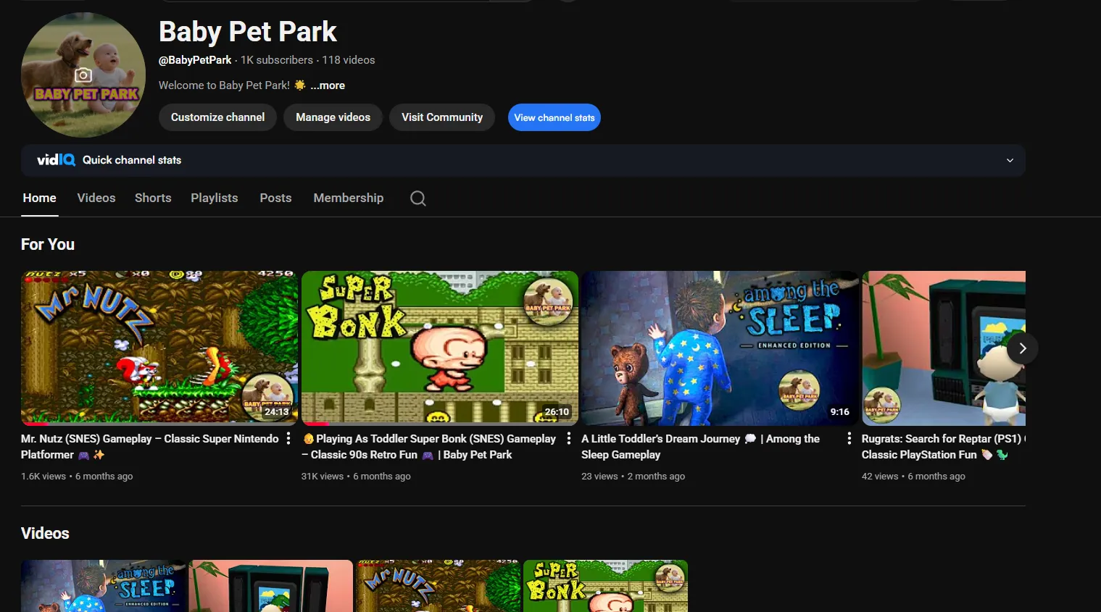
Task: Click the 1.6K views text
Action: (43, 477)
